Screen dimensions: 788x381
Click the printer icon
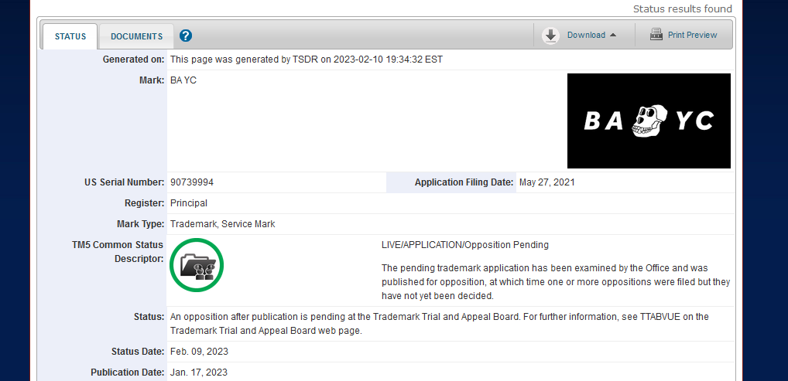(656, 35)
